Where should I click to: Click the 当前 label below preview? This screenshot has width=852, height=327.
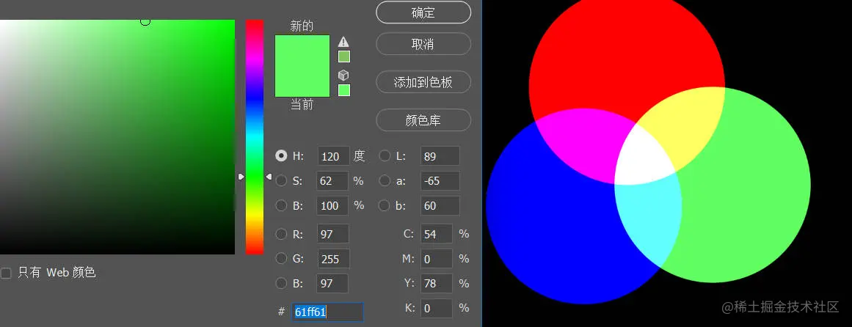pos(302,104)
